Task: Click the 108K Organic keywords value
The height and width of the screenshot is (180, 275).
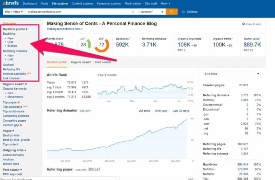Action: (184, 45)
